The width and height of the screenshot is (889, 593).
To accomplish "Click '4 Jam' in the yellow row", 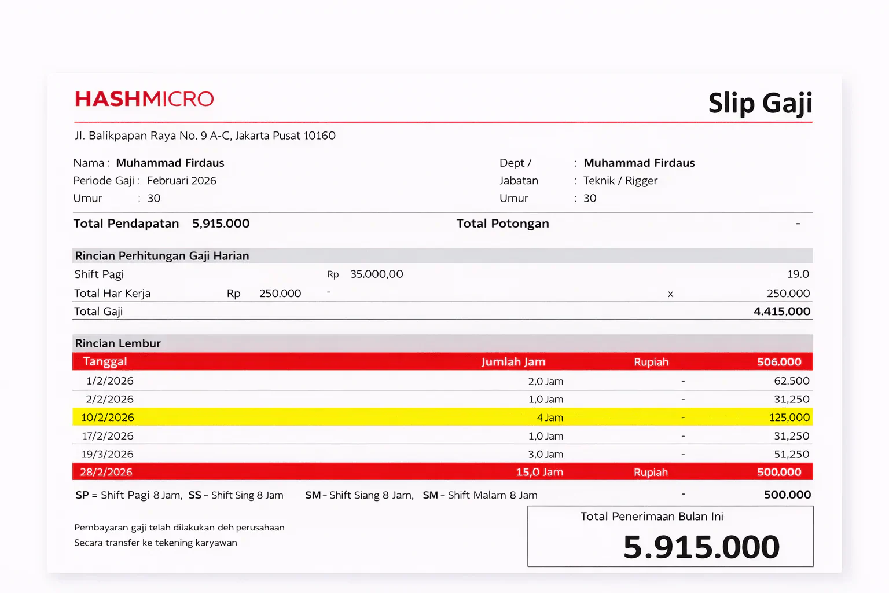I will (x=550, y=418).
